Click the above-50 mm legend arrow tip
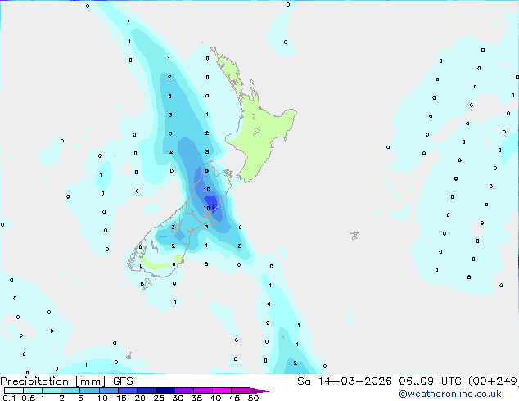 [x=259, y=390]
